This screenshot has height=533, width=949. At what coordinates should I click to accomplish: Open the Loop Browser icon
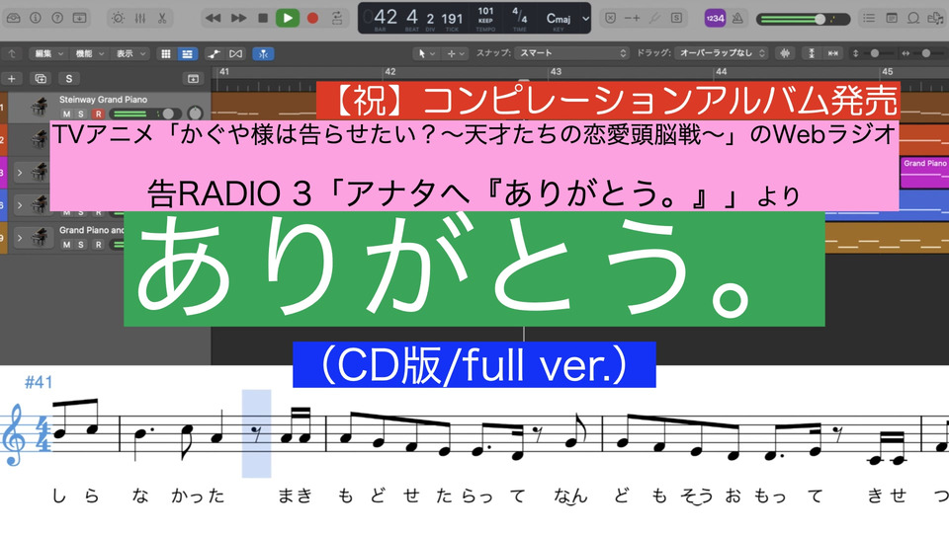912,18
